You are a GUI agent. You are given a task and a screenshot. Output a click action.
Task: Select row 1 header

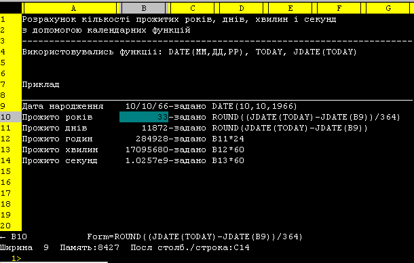click(11, 19)
